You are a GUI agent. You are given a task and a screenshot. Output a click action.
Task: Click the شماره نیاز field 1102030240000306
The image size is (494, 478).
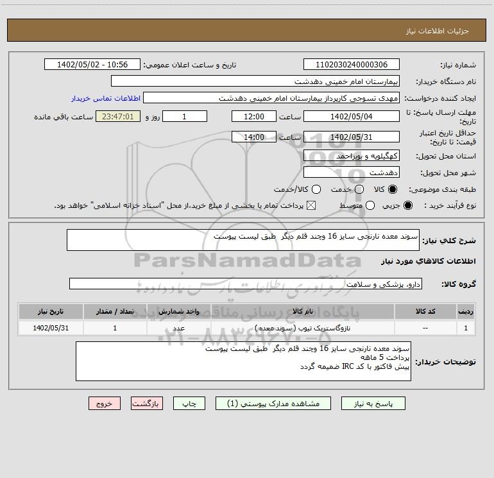pyautogui.click(x=352, y=64)
